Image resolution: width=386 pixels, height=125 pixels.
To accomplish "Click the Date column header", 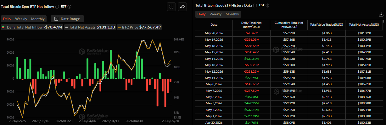I will [214, 24].
